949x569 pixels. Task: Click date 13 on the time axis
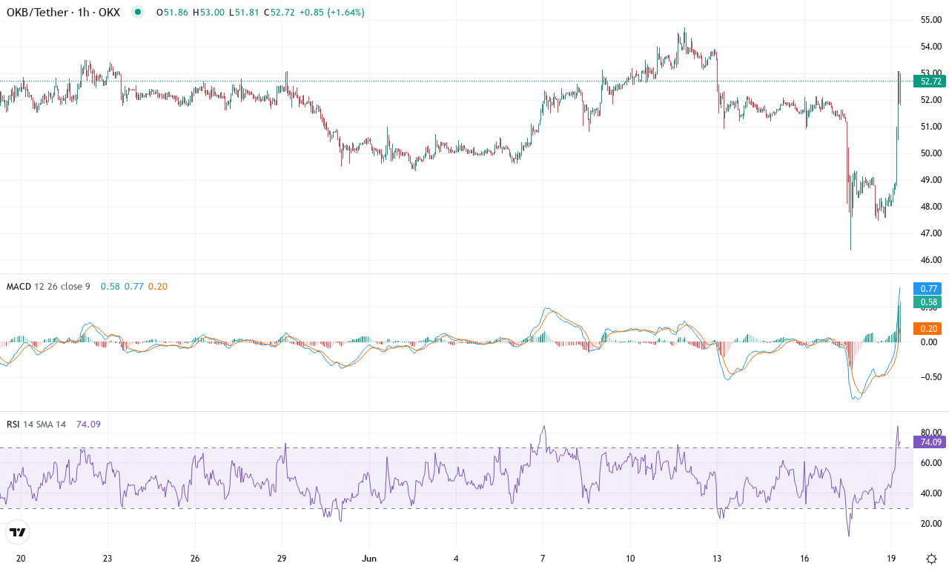[x=717, y=559]
